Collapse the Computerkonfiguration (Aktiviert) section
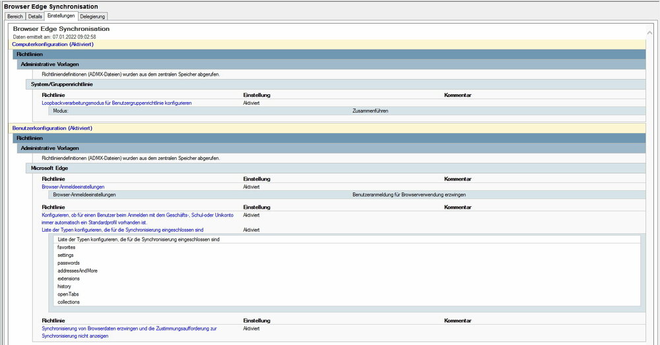This screenshot has width=660, height=345. pyautogui.click(x=53, y=44)
